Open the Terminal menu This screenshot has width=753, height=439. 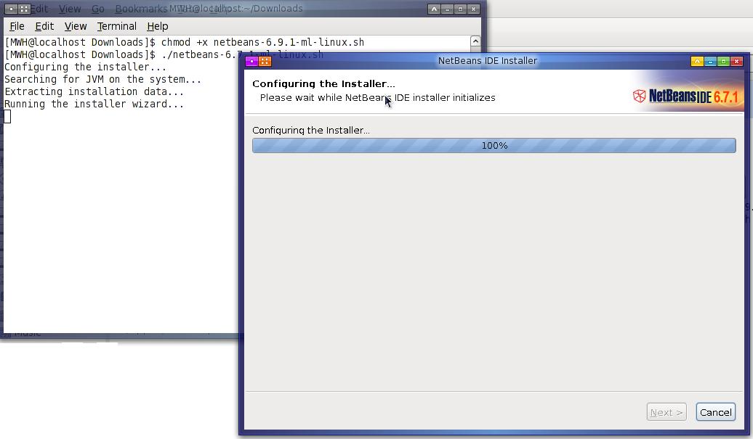click(117, 26)
